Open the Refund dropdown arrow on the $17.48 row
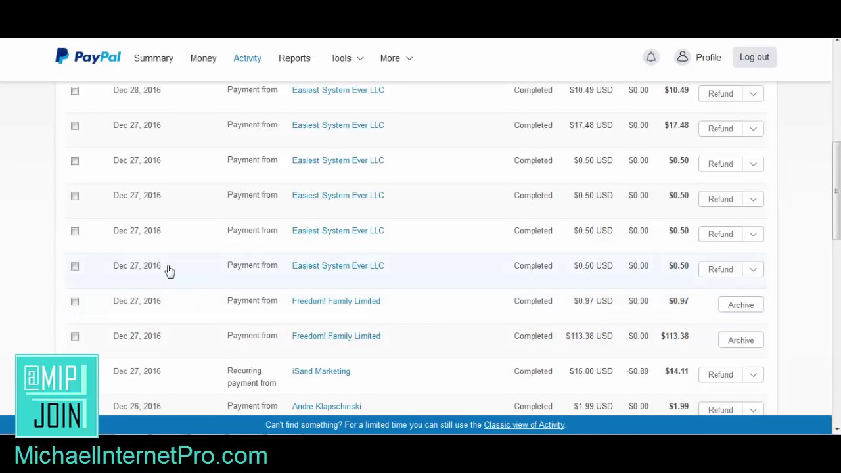The width and height of the screenshot is (841, 473). tap(753, 129)
